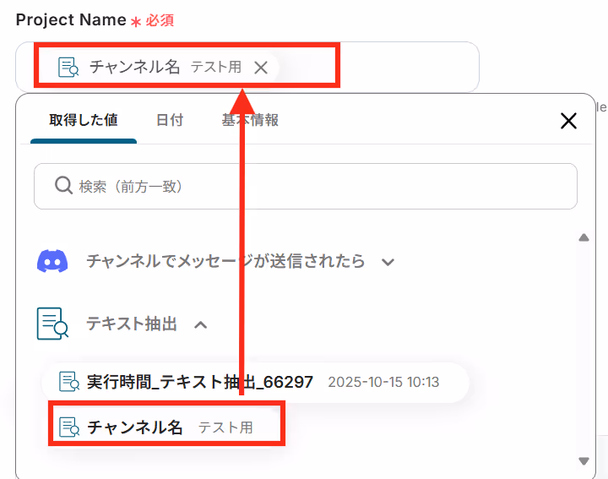608x479 pixels.
Task: Click the icon beside チャンネル名 in list
Action: 69,427
